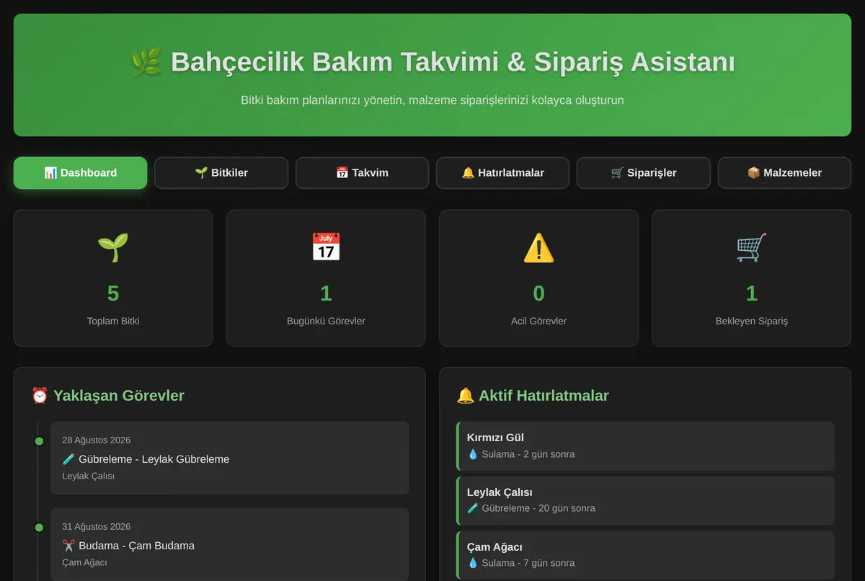Open the Çam Ağacı reminder
This screenshot has height=581, width=865.
point(646,556)
